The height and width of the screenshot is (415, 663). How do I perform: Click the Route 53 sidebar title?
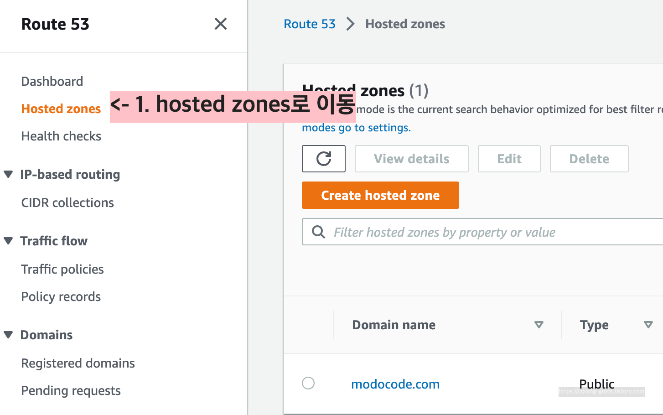[x=55, y=24]
